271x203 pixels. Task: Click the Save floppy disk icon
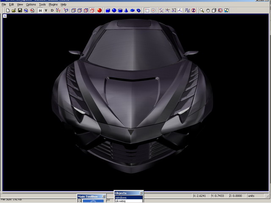pyautogui.click(x=20, y=10)
